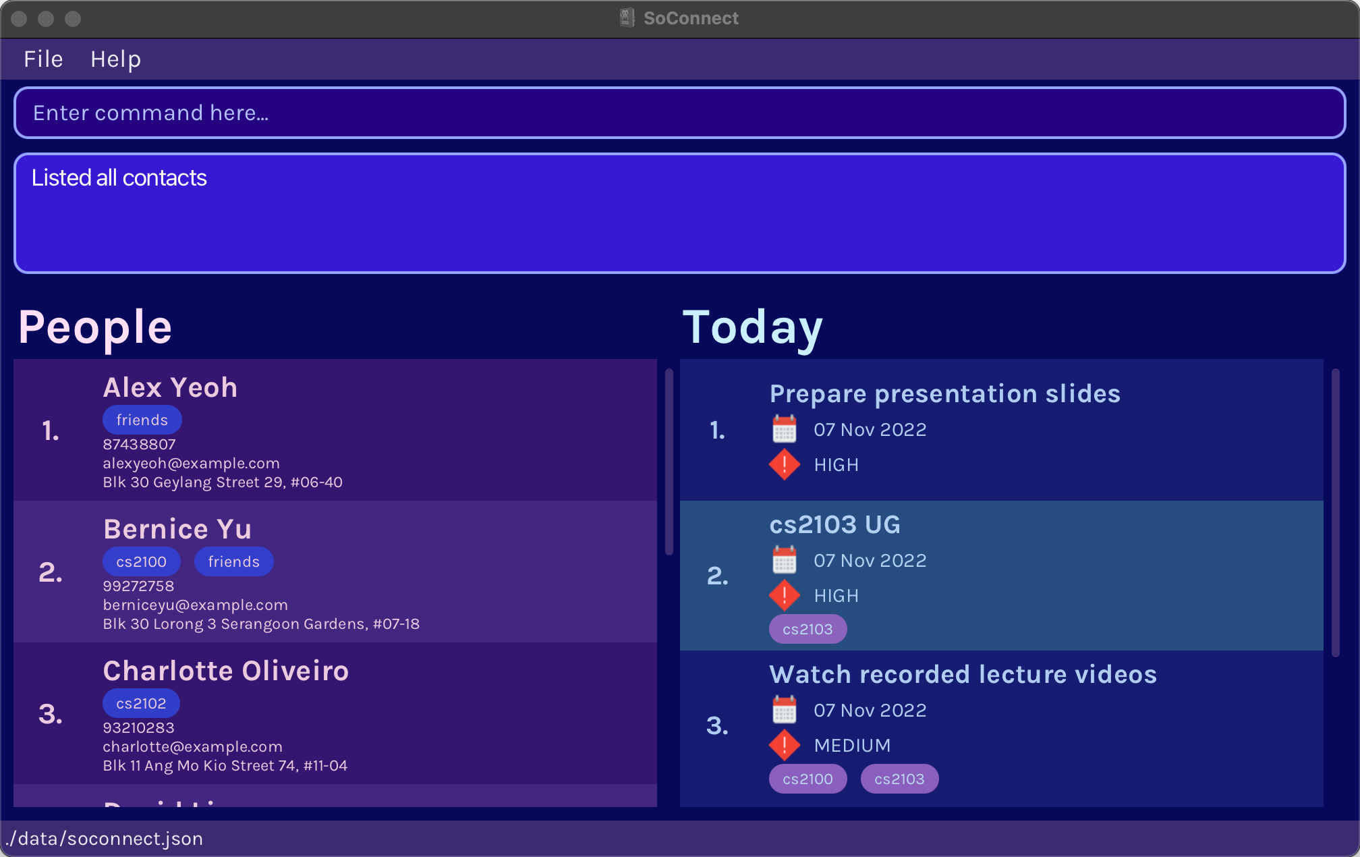1360x857 pixels.
Task: Click Charlotte Oliveiro's cs2102 tag
Action: tap(141, 703)
